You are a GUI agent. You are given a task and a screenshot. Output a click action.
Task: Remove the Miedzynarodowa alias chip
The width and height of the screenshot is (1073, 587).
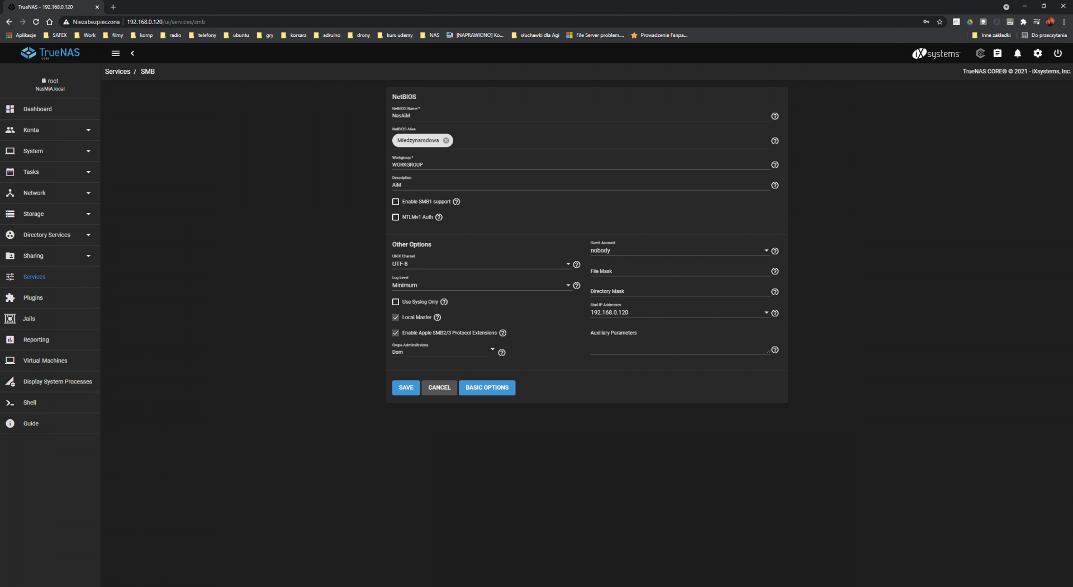[x=446, y=141]
